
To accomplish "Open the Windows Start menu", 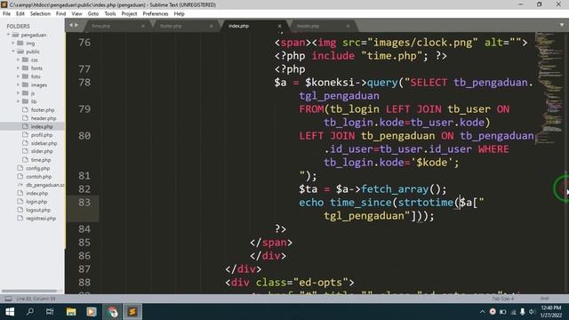I will (10, 312).
